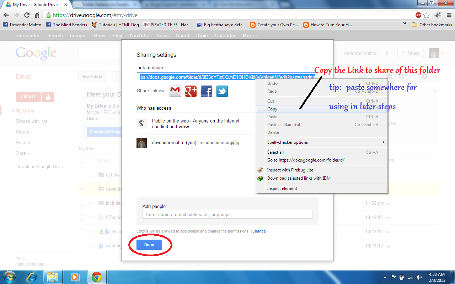Open the Adblock Plus extension icon

[x=418, y=15]
